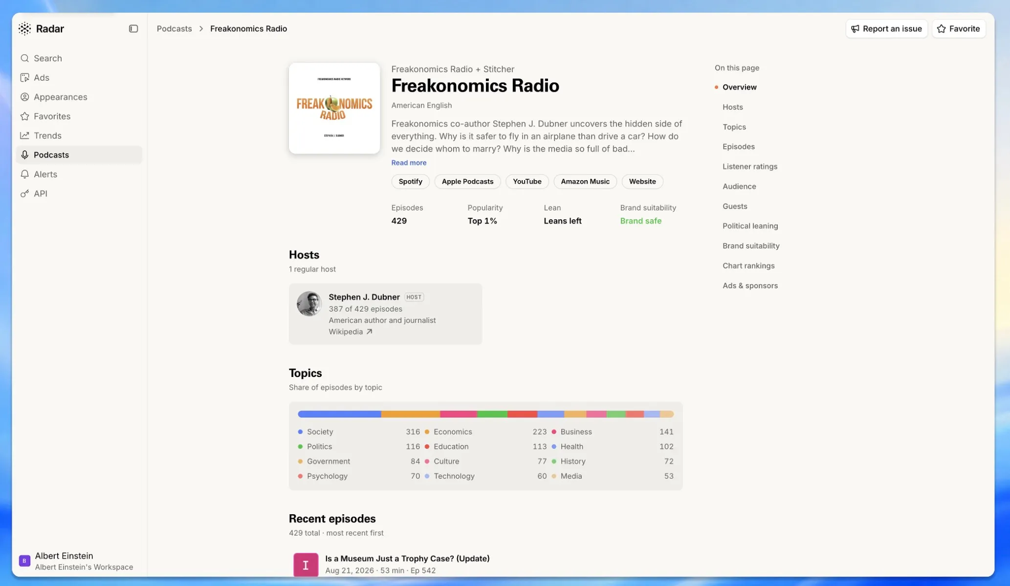Open Trends in the sidebar
The height and width of the screenshot is (586, 1010).
79,136
